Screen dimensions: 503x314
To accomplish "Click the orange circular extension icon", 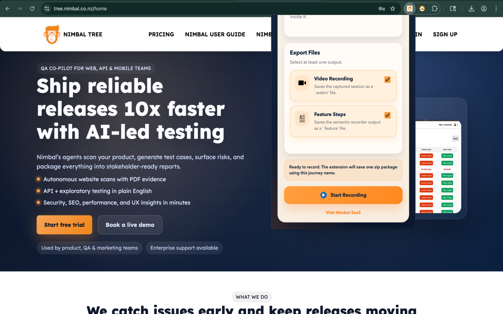I will point(422,8).
